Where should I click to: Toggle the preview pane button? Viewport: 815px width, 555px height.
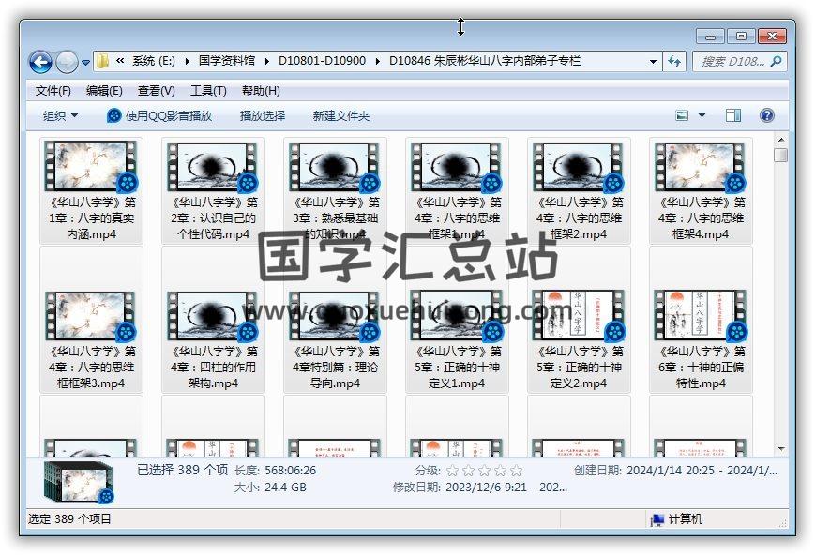733,115
